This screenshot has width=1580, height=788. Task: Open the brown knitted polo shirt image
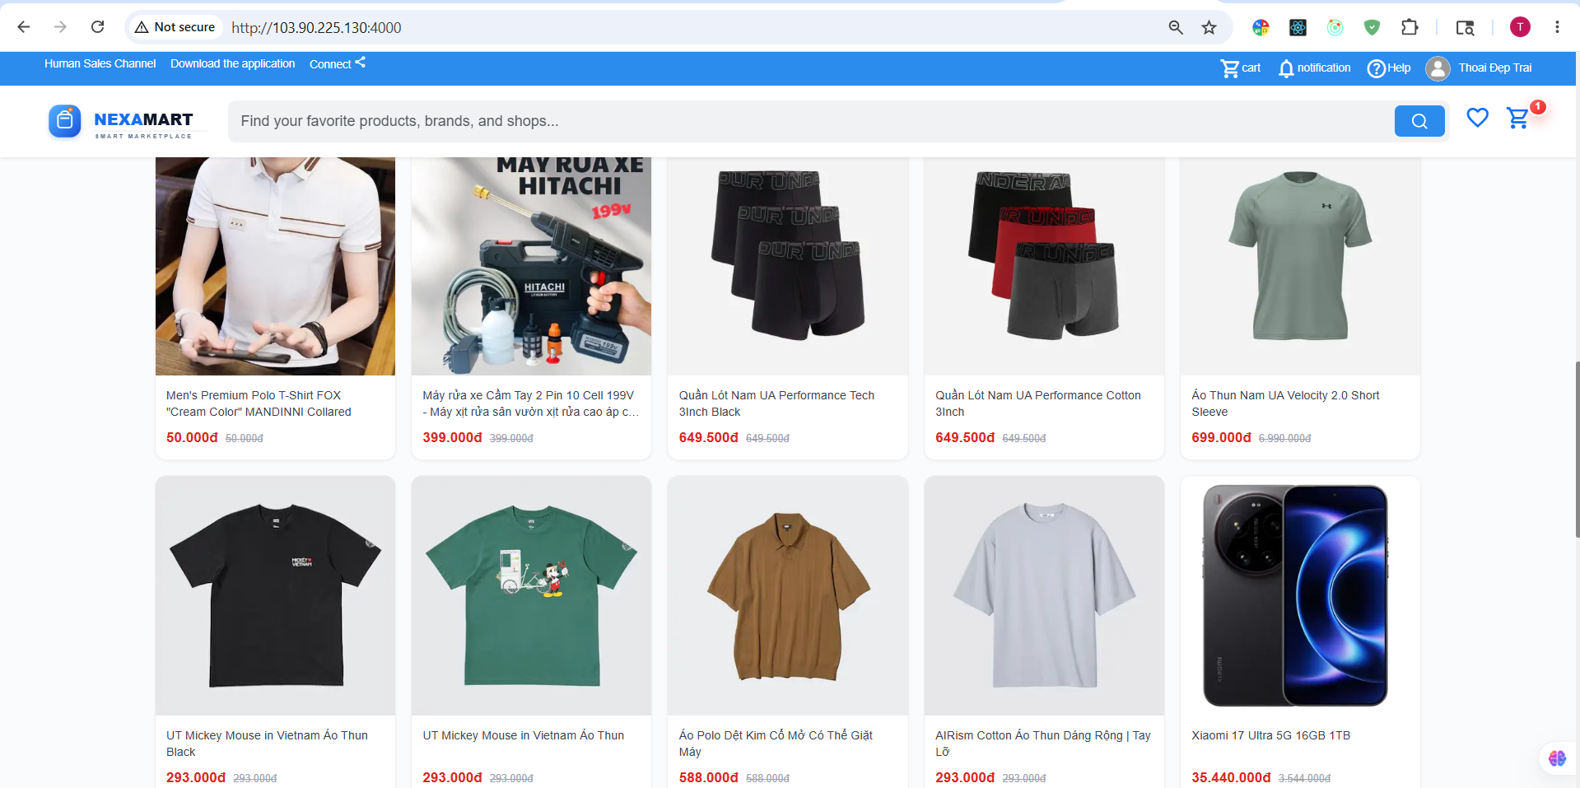[x=788, y=595]
